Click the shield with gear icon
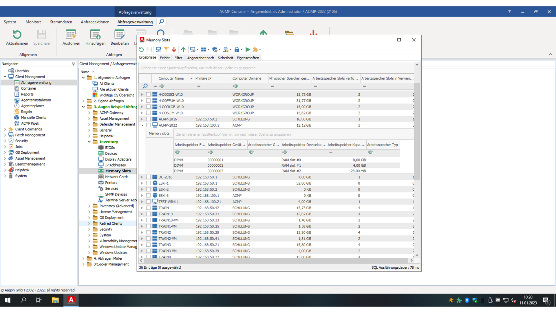The image size is (556, 313). pos(215,50)
